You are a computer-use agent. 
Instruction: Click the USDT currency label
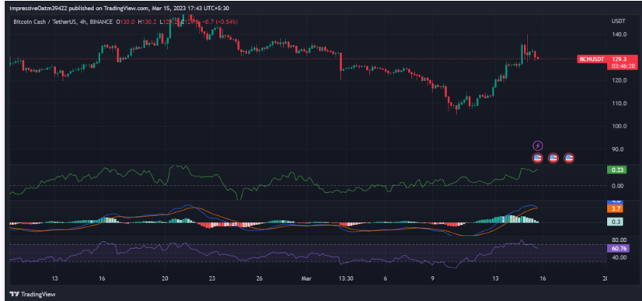click(617, 20)
